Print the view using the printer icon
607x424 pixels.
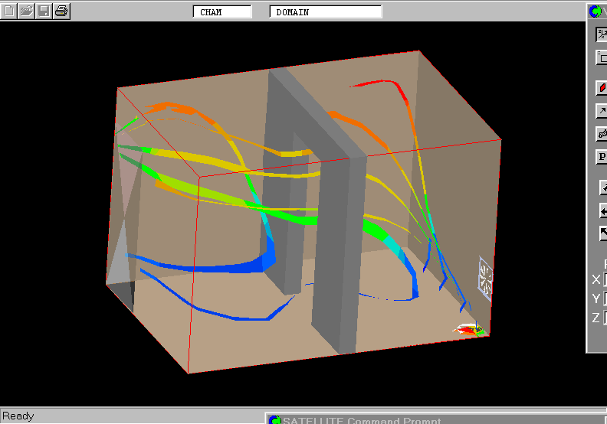(62, 11)
